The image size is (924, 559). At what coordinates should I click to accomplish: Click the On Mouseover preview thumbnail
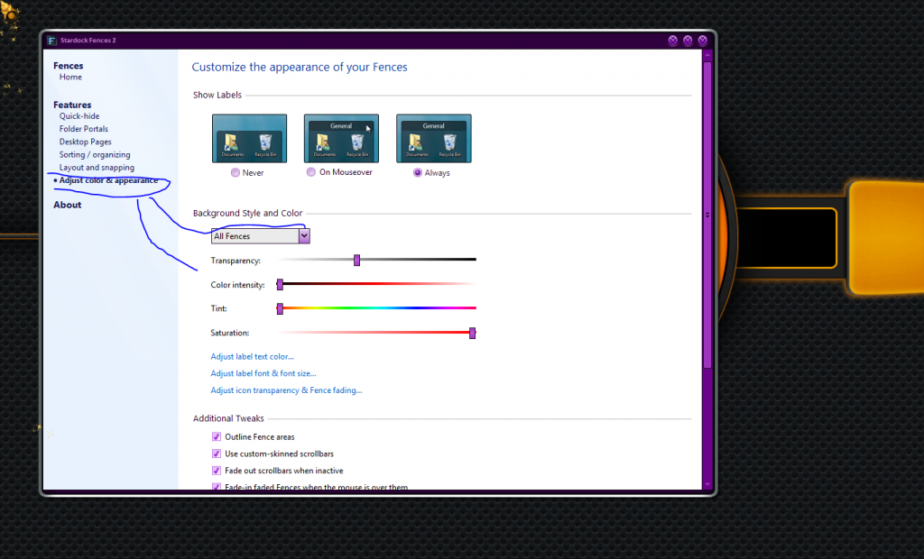[x=341, y=139]
